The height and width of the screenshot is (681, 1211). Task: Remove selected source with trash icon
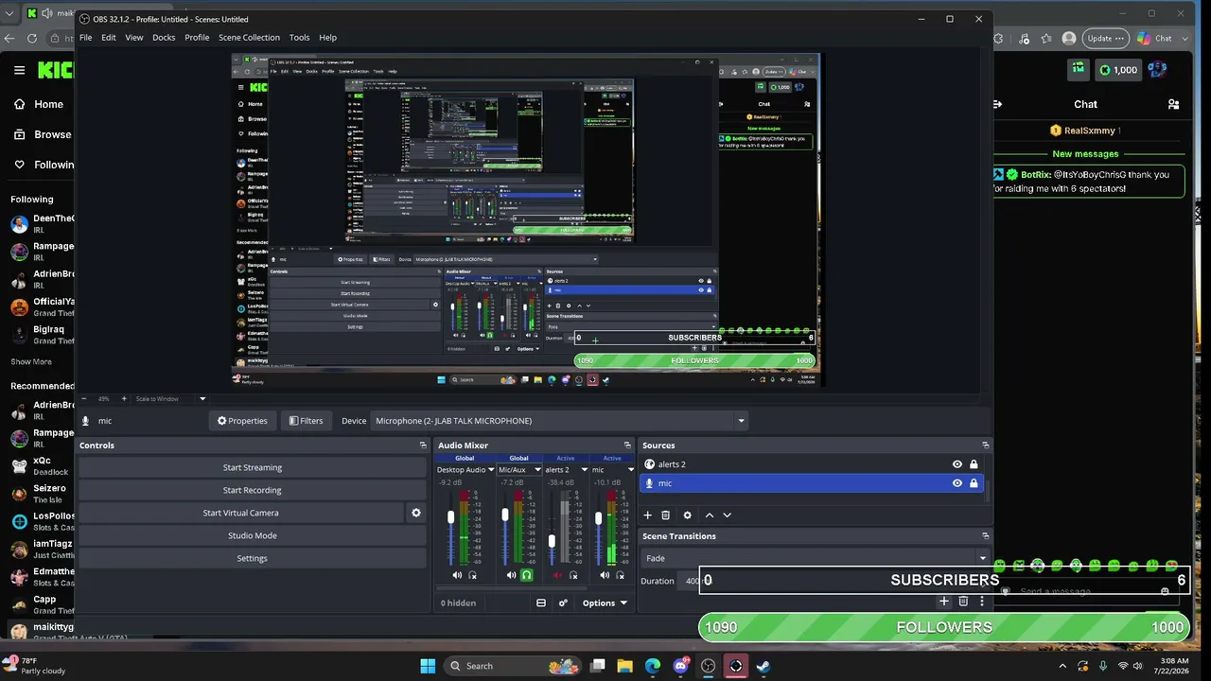tap(666, 515)
